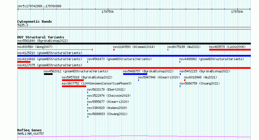Click blue marker under nsv4541473

88,62
